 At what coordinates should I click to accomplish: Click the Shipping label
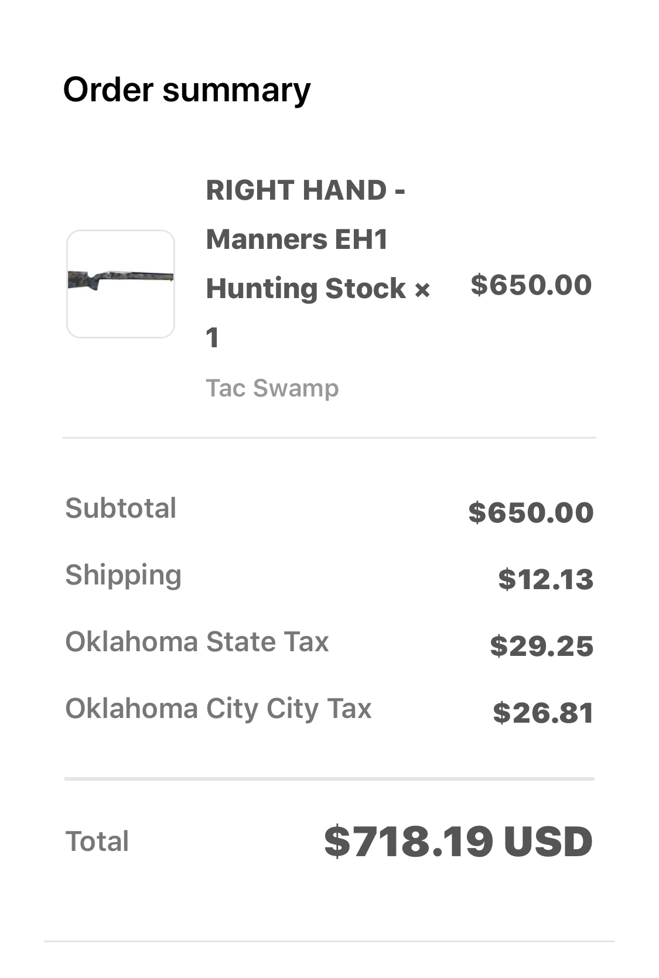tap(123, 575)
